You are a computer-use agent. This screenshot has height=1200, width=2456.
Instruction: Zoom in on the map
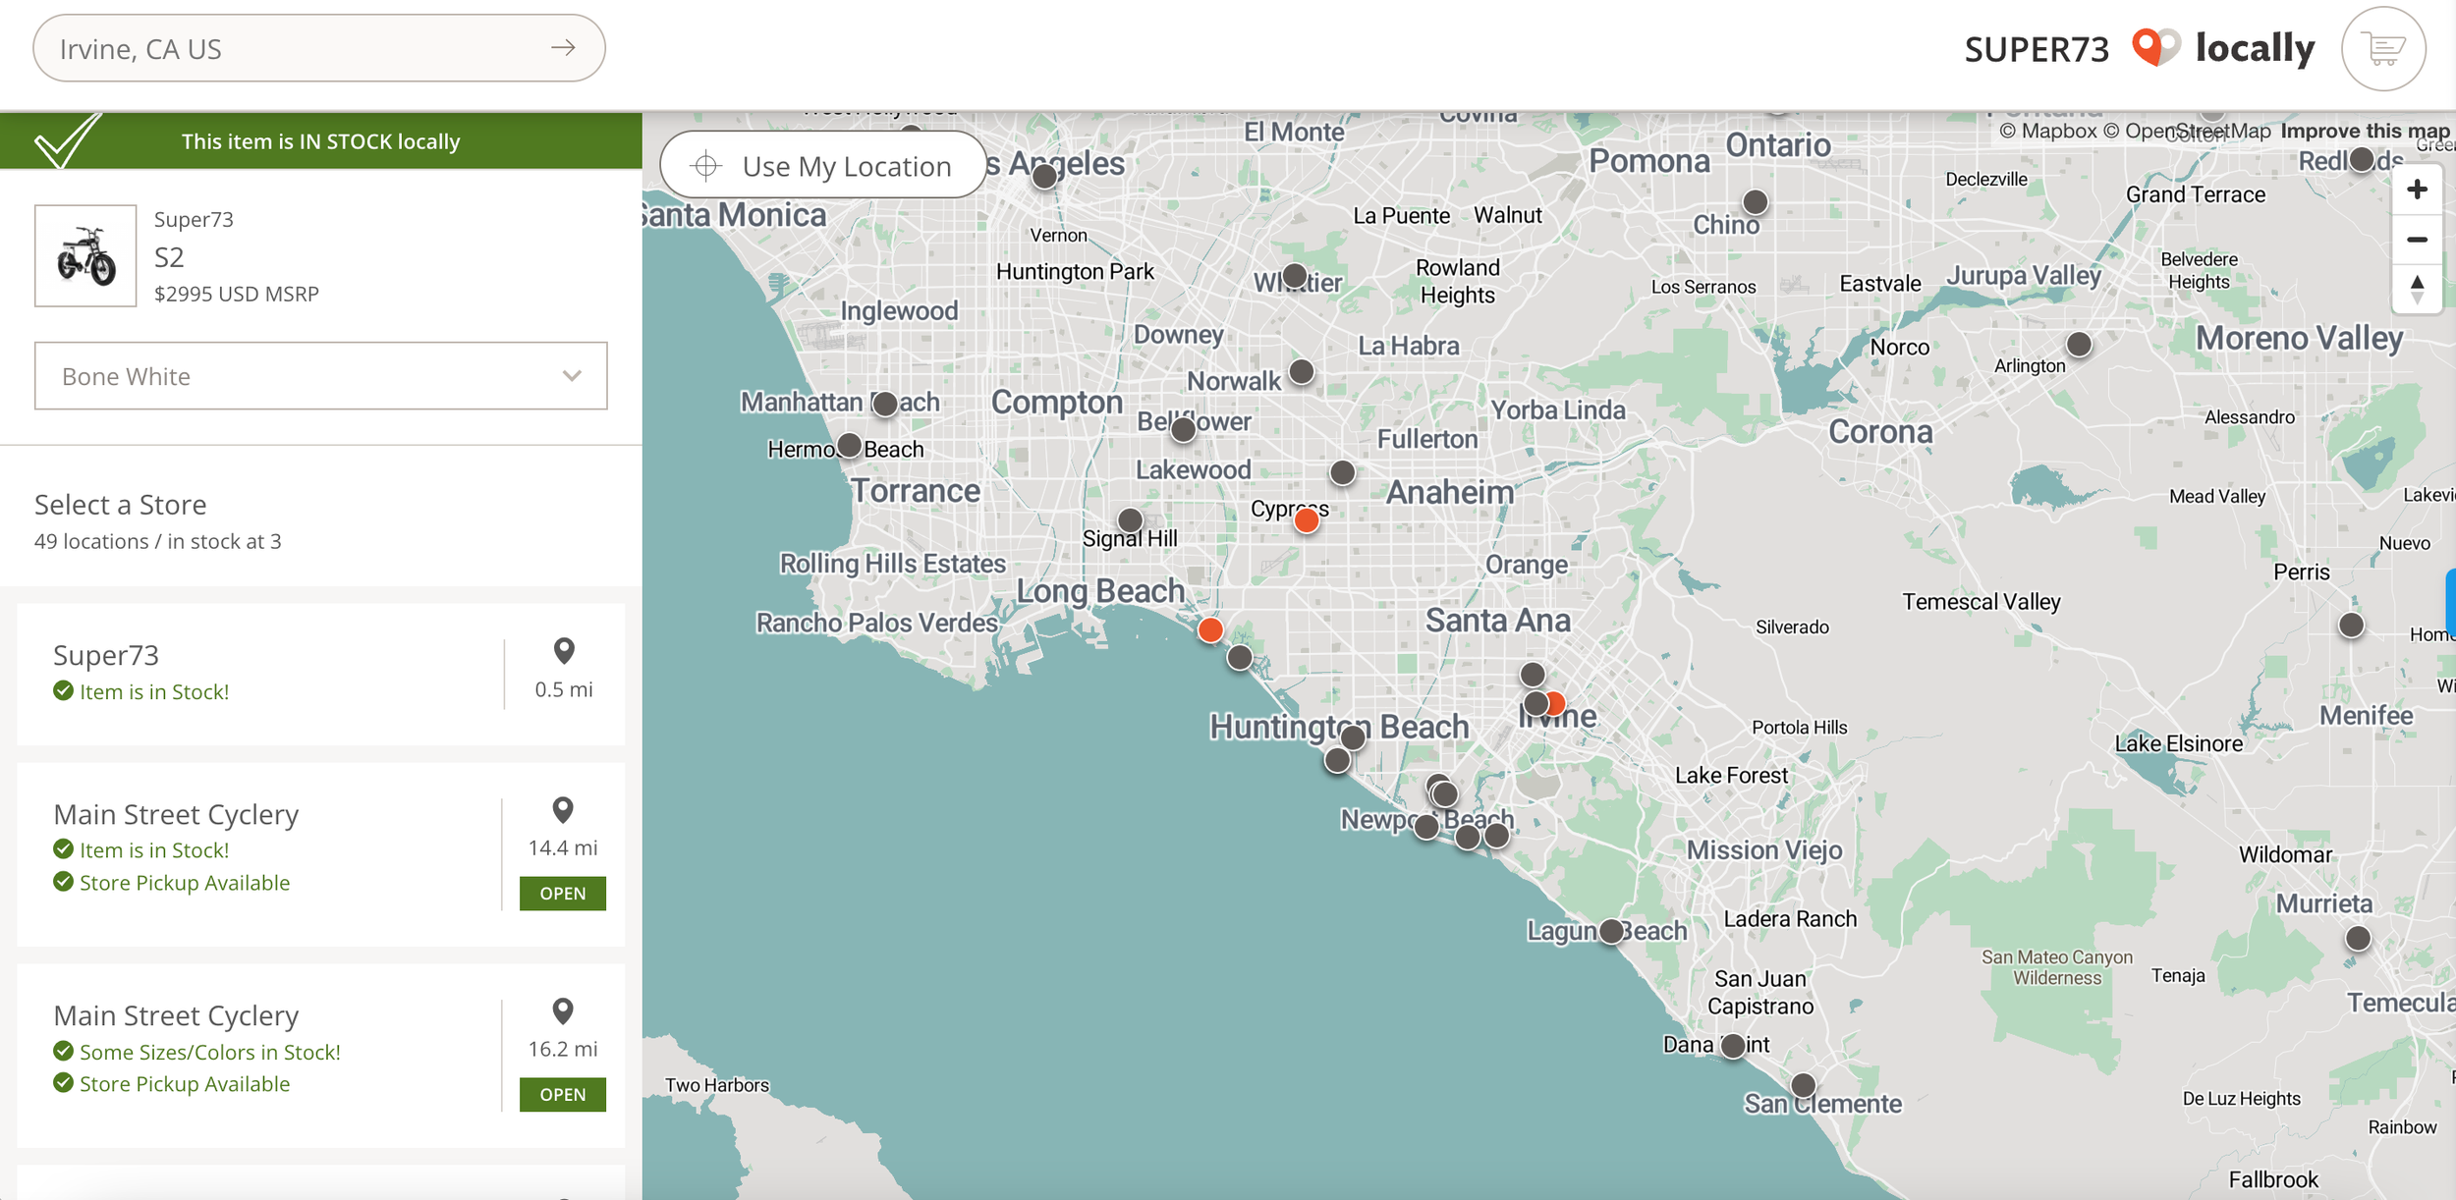click(2417, 190)
